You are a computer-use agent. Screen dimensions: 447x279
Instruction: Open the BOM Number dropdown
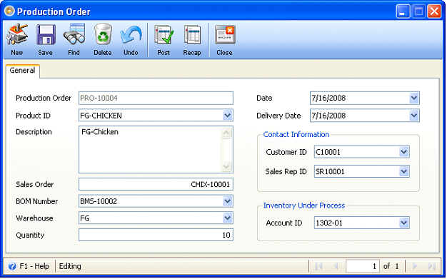[227, 201]
